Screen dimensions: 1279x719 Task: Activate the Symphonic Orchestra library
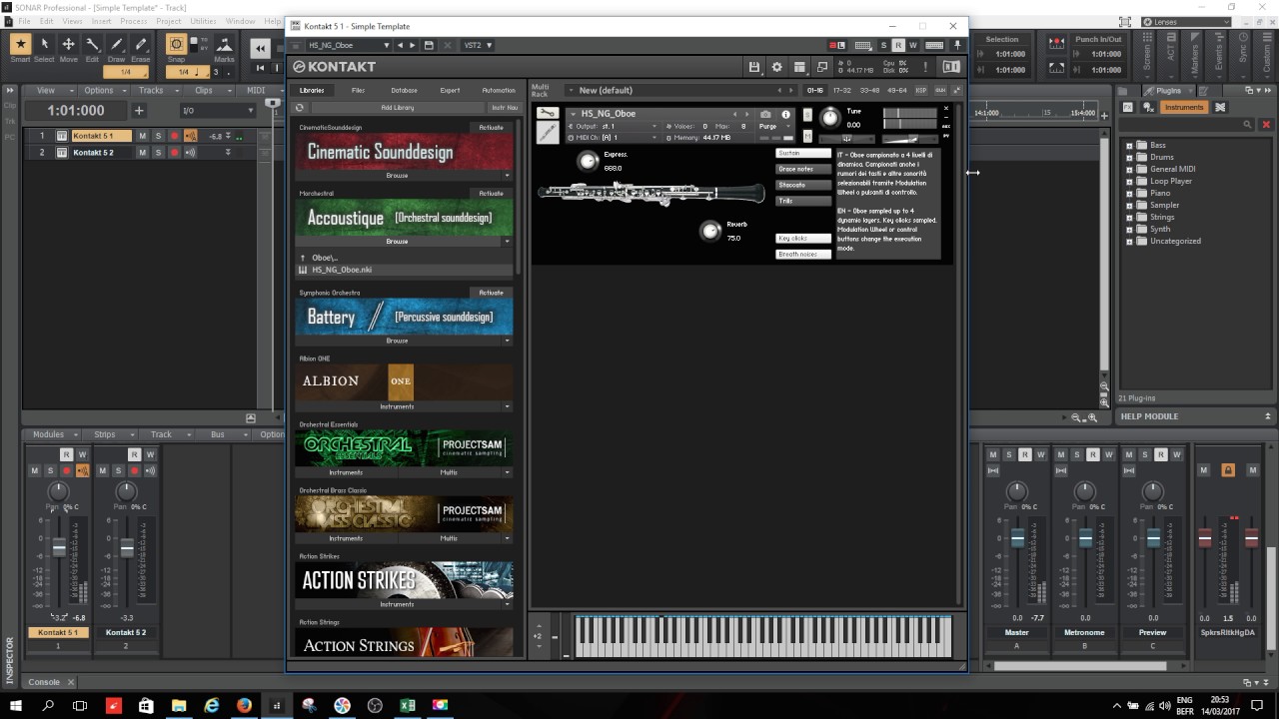[x=491, y=293]
